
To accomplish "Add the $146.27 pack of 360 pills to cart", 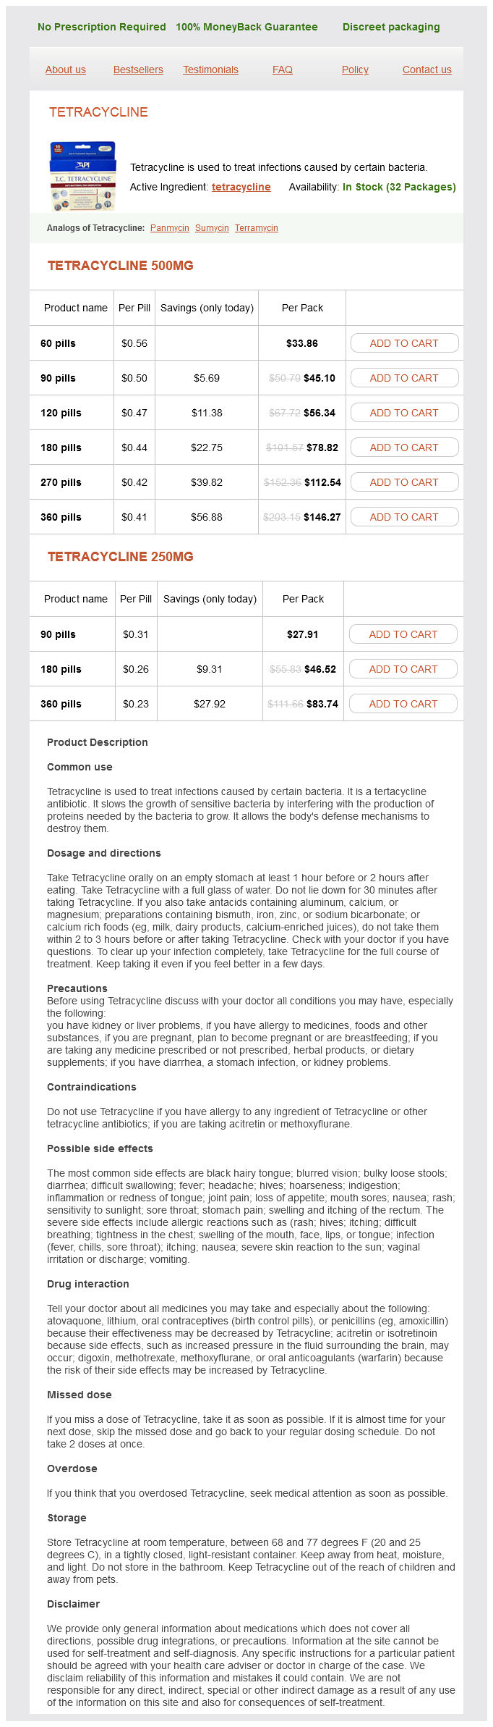I will pyautogui.click(x=404, y=517).
